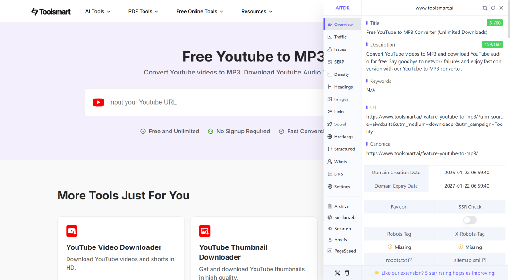The height and width of the screenshot is (280, 510).
Task: Open the YouTube Video Downloader title link
Action: click(114, 247)
